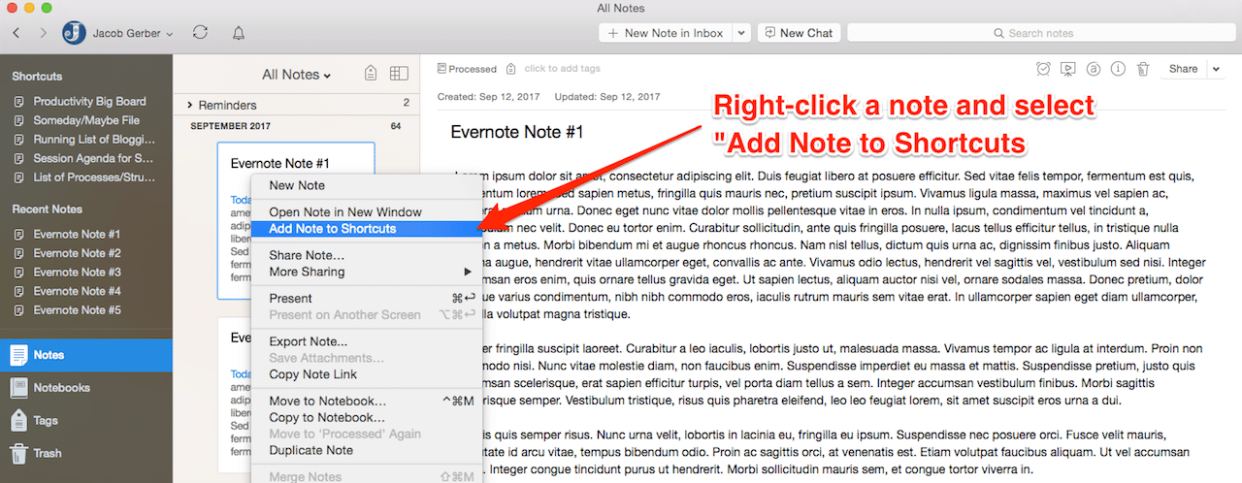Click the annotate icon in note toolbar
1242x483 pixels.
(1094, 69)
